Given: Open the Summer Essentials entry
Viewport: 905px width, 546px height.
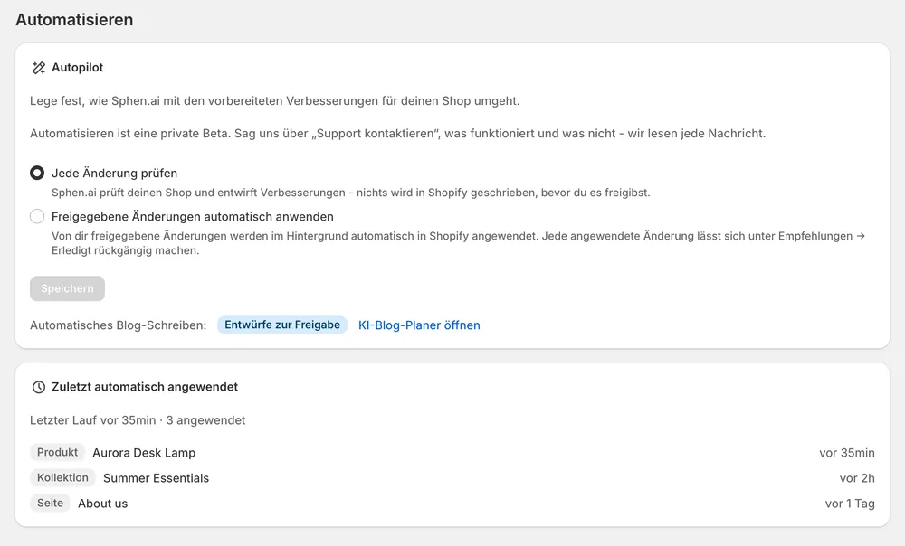Looking at the screenshot, I should pyautogui.click(x=156, y=478).
